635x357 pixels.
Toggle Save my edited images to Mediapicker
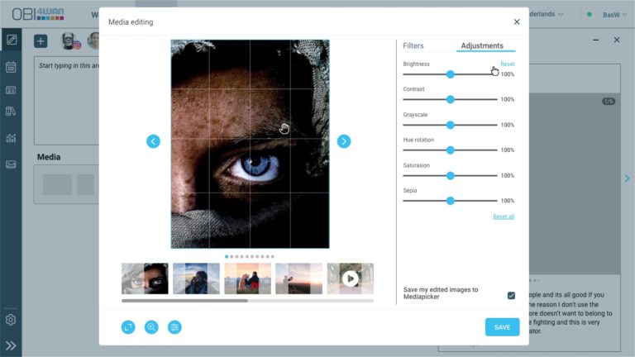coord(511,296)
